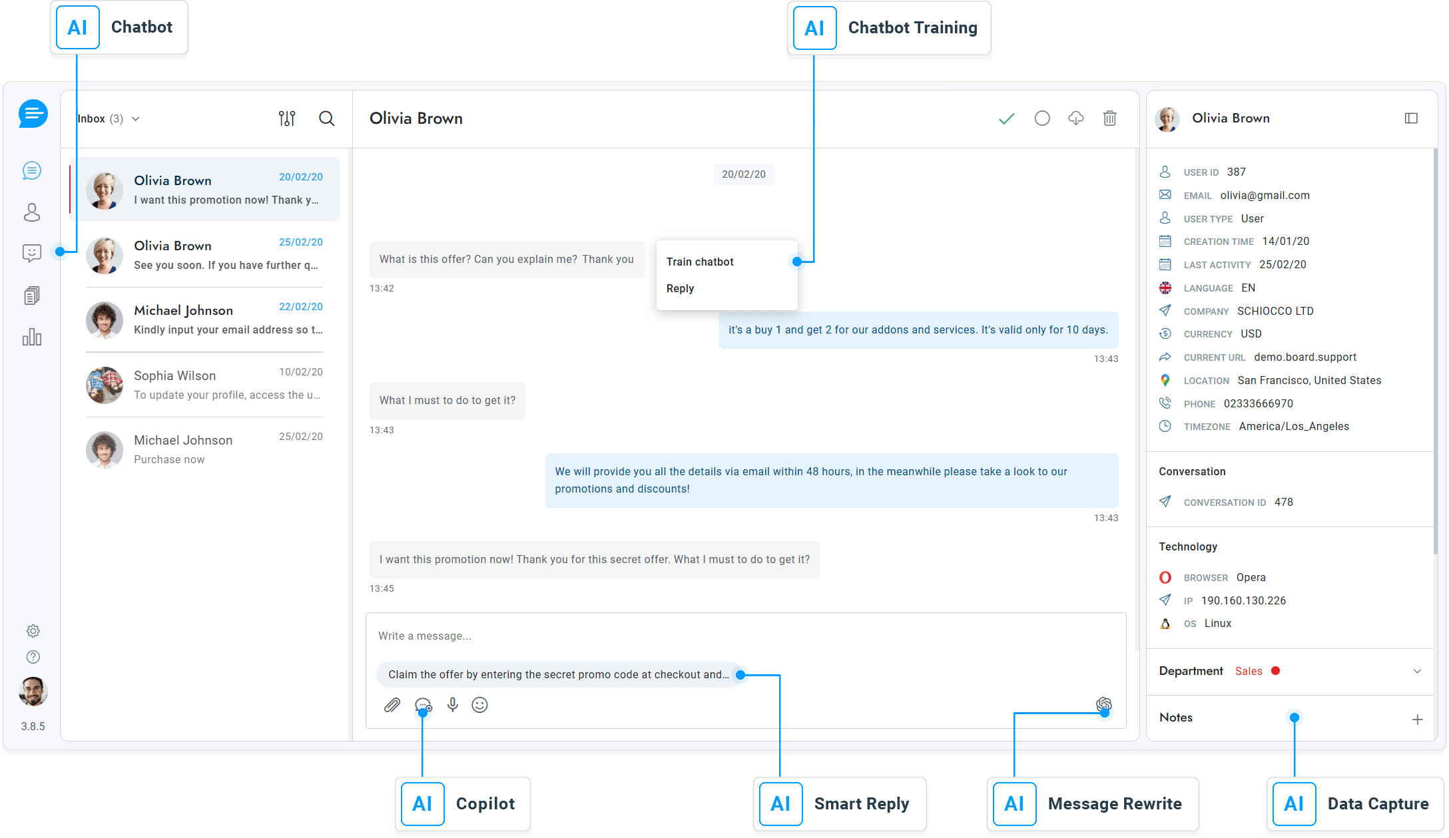Viewport: 1449px width, 838px height.
Task: Open the conversation filters panel
Action: tap(287, 118)
